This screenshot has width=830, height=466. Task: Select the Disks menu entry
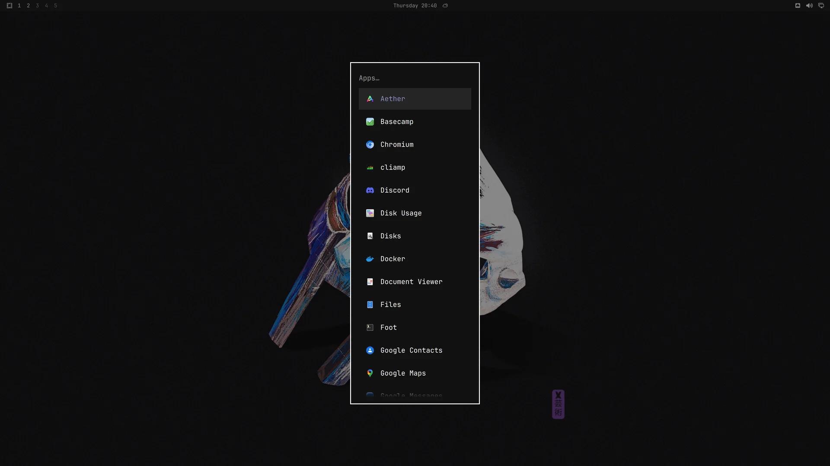pyautogui.click(x=415, y=236)
